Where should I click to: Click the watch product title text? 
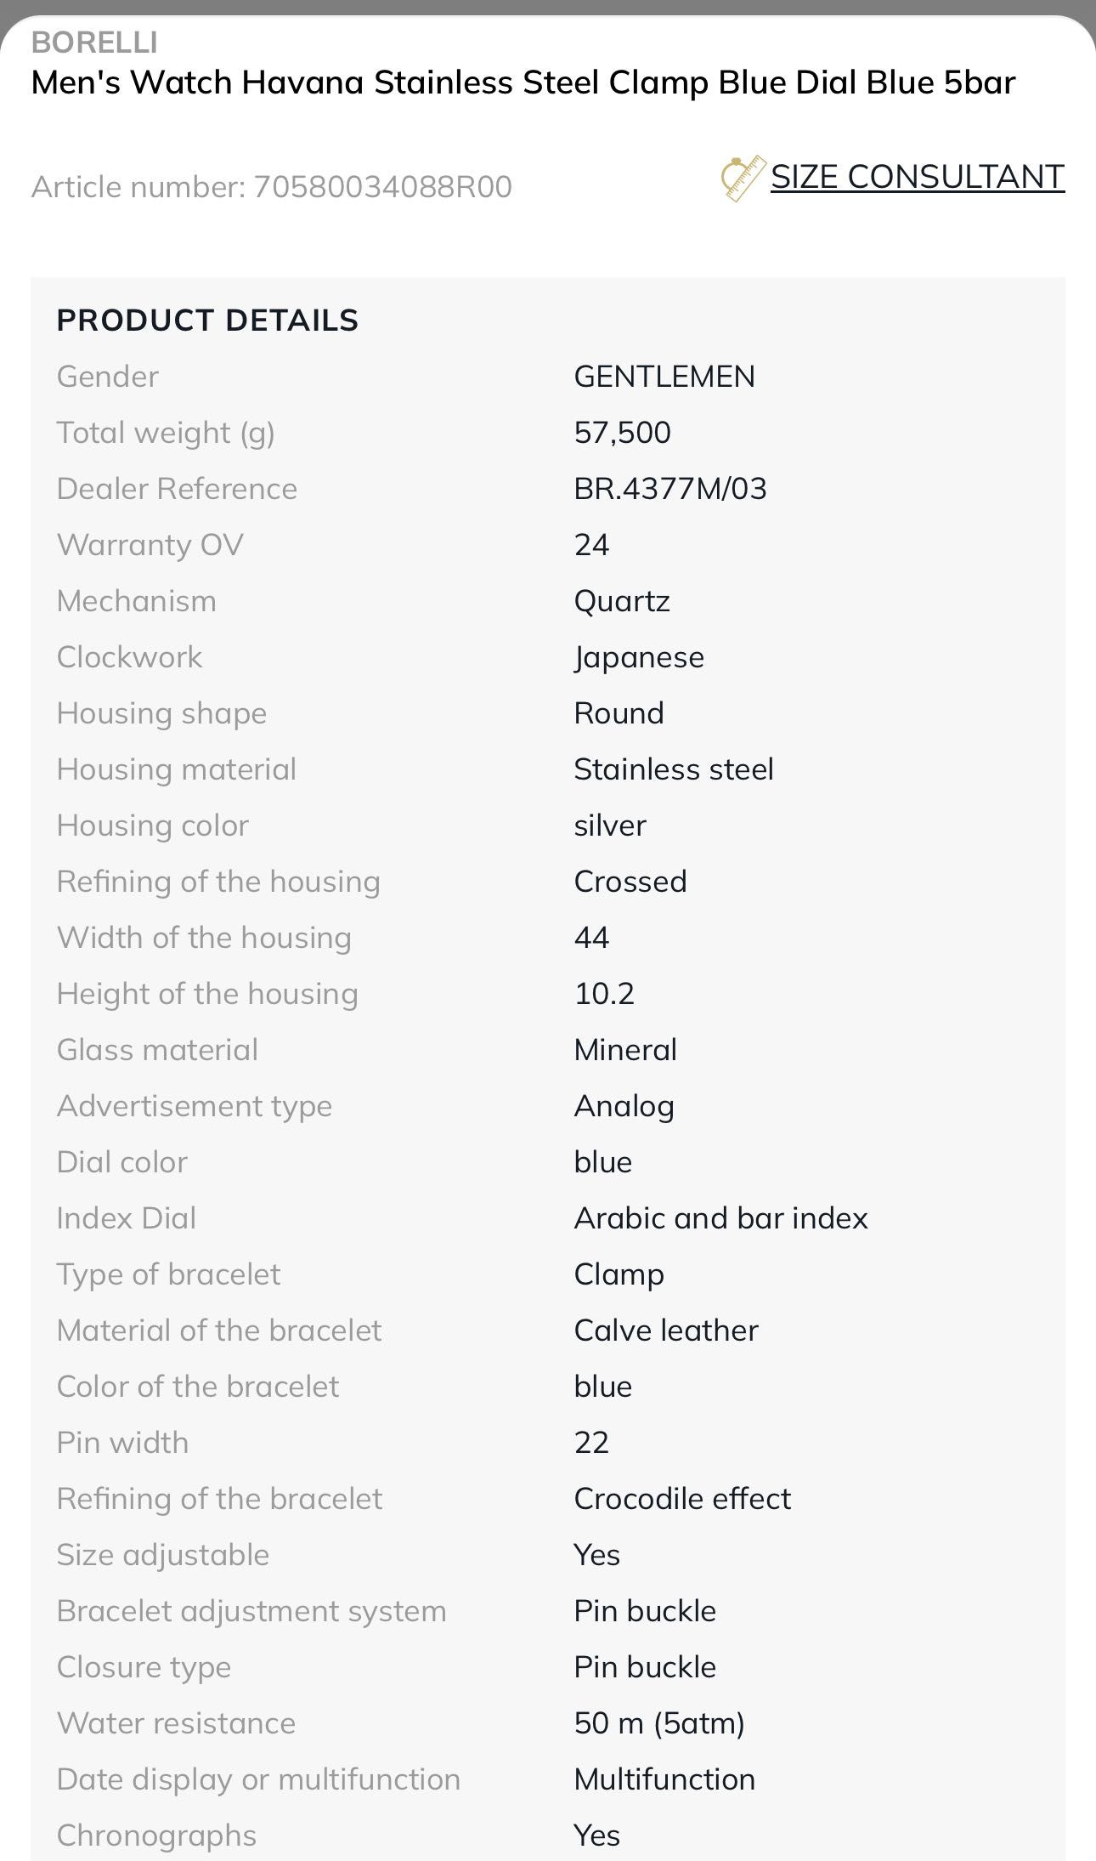(523, 83)
